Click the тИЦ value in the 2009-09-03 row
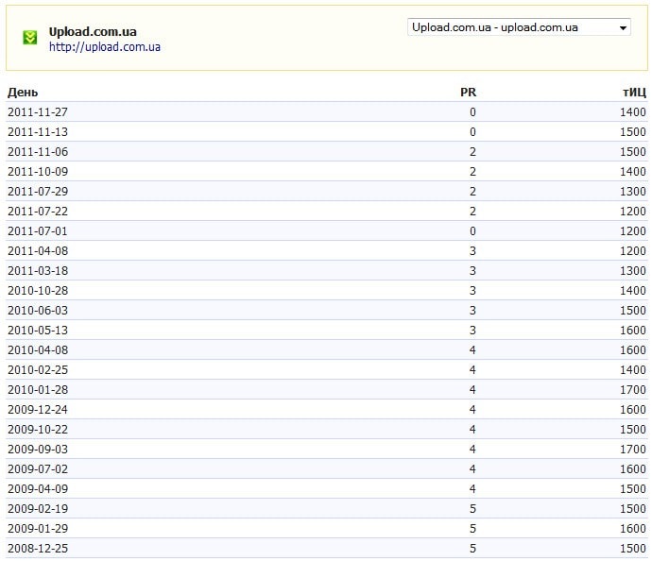Viewport: 652px width, 561px height. [633, 450]
